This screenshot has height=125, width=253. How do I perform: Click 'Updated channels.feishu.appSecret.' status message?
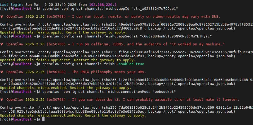pyautogui.click(x=36, y=60)
